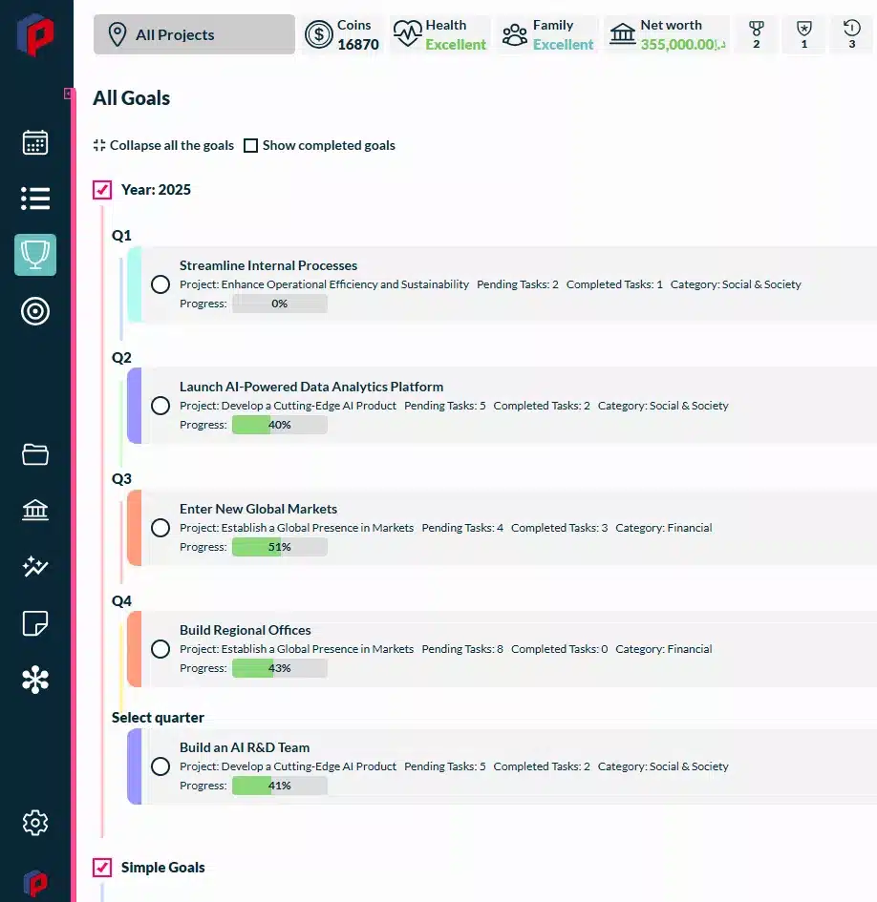Collapse the Year: 2025 section label
Image resolution: width=877 pixels, height=902 pixels.
click(156, 190)
